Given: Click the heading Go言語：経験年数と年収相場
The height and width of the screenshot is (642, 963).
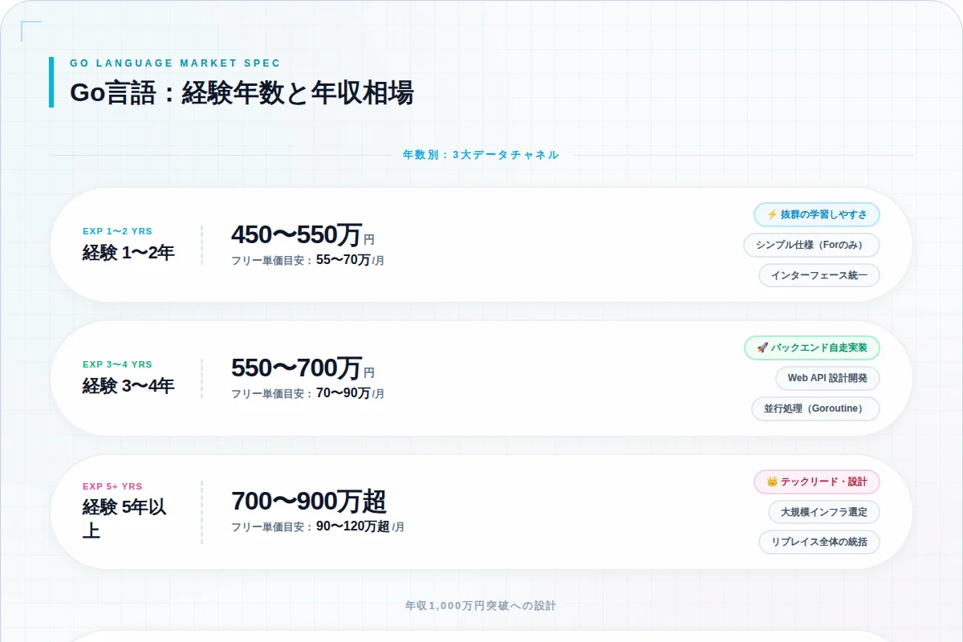Looking at the screenshot, I should pos(242,93).
